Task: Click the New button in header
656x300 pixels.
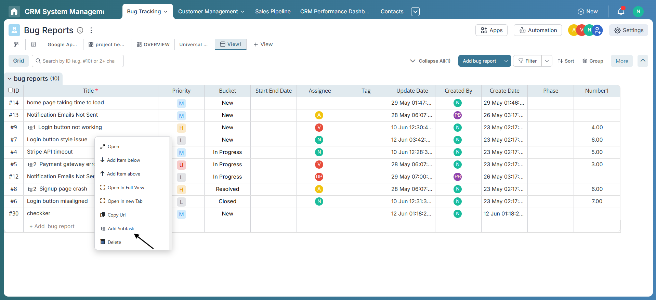Action: point(588,11)
